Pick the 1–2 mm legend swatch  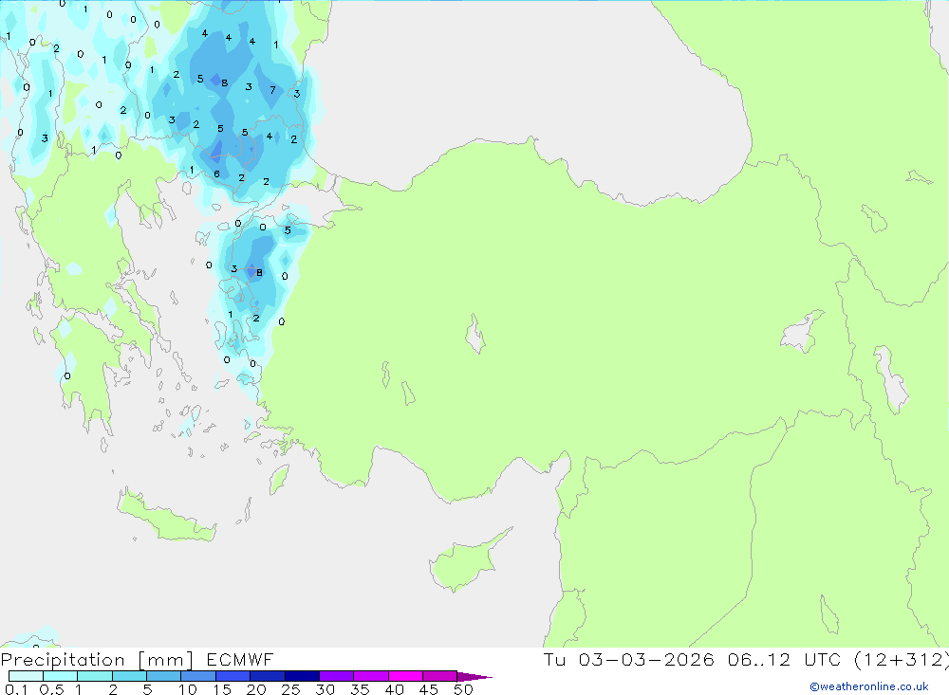95,676
